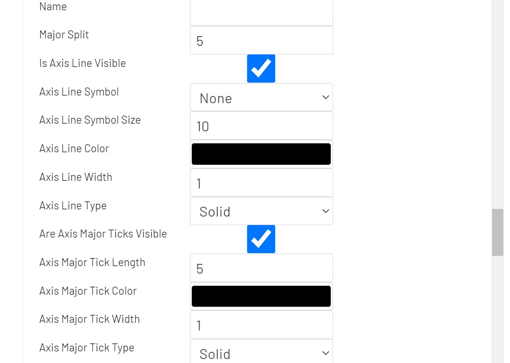Select the Solid option field for Axis Line Type
Viewport: 510px width, 363px height.
pos(261,211)
